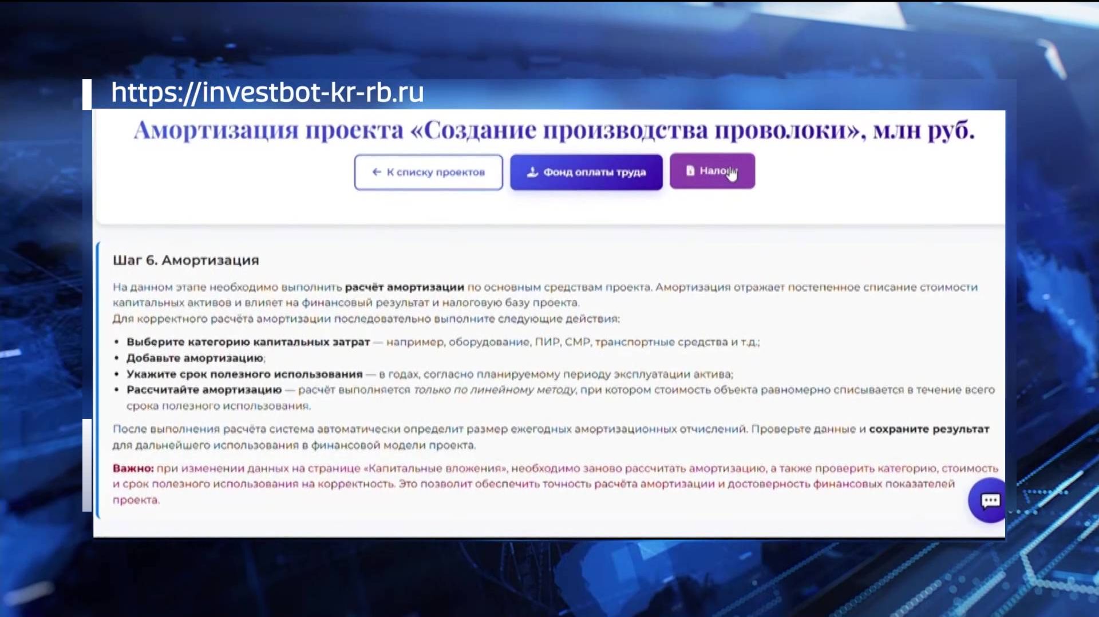The width and height of the screenshot is (1099, 617).
Task: Click the "К списку проектов" back button
Action: tap(428, 172)
